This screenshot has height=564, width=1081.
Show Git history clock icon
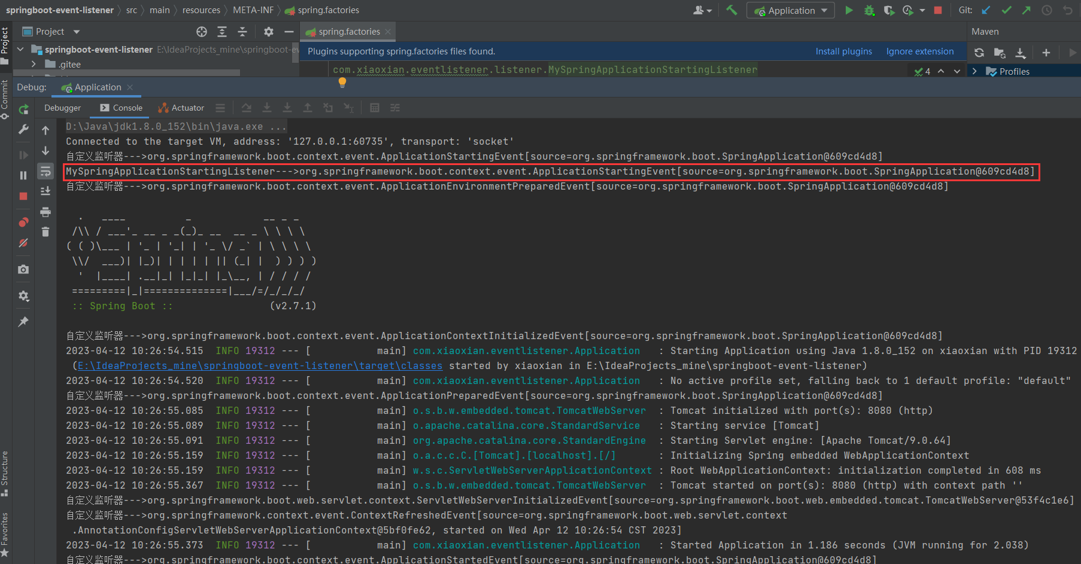click(1047, 10)
